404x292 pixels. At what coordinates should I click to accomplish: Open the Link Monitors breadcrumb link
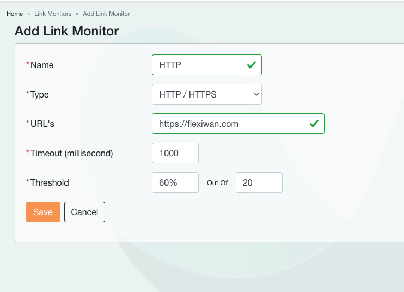(x=53, y=14)
